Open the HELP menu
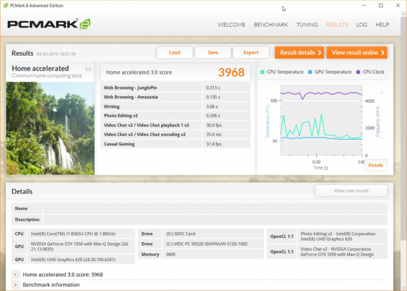 pyautogui.click(x=382, y=25)
